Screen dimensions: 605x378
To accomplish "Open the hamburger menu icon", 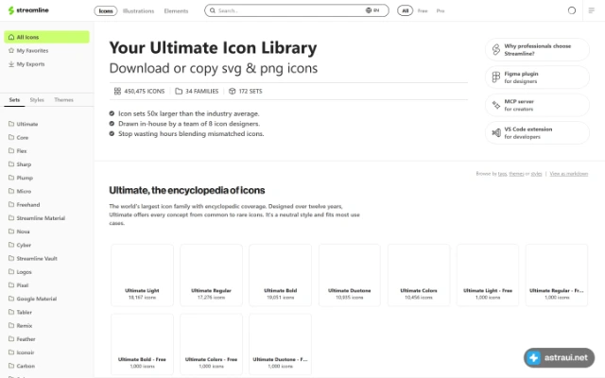I will pos(591,10).
